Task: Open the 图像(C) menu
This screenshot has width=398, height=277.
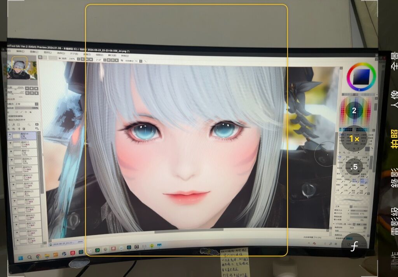Action: (34, 52)
